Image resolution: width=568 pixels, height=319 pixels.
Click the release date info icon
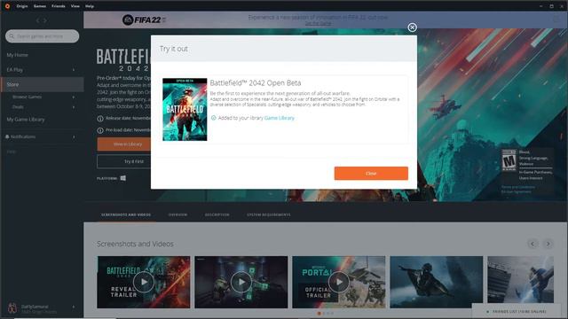click(x=100, y=118)
